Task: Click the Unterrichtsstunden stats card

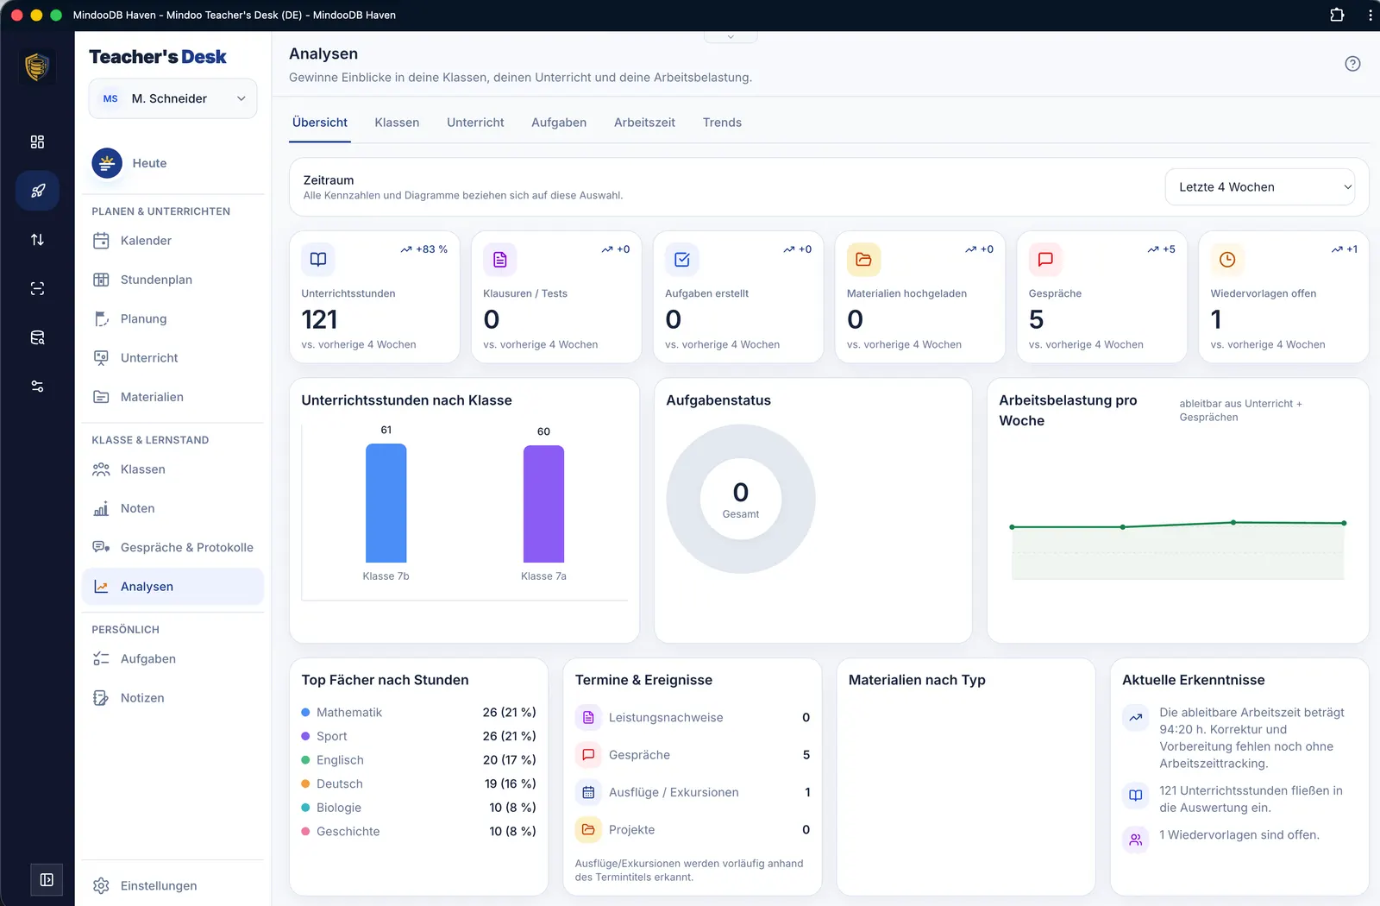Action: click(x=374, y=297)
